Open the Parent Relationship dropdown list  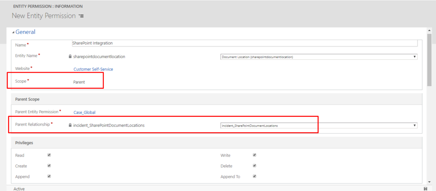tap(319, 126)
